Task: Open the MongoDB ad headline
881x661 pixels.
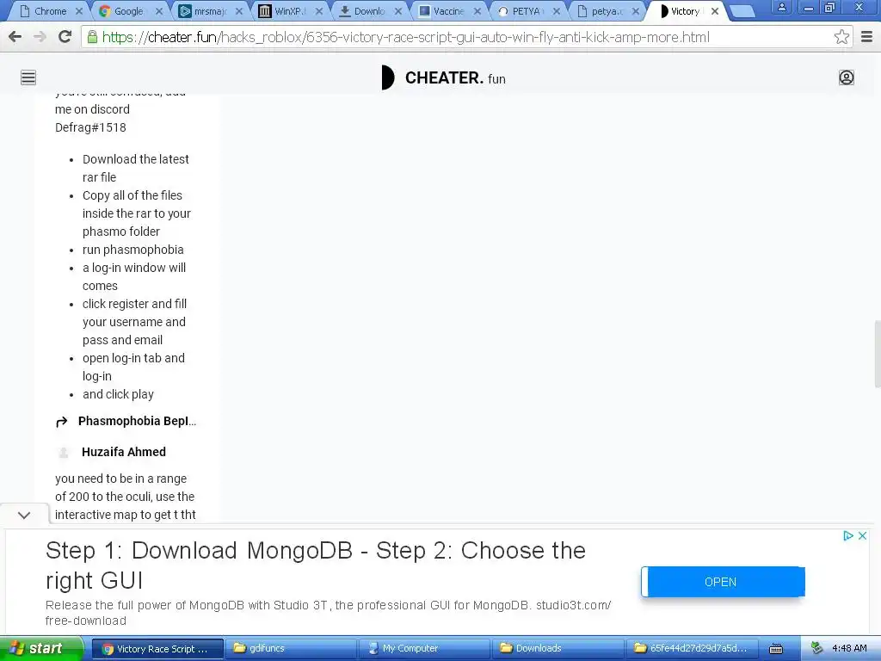Action: pos(316,565)
